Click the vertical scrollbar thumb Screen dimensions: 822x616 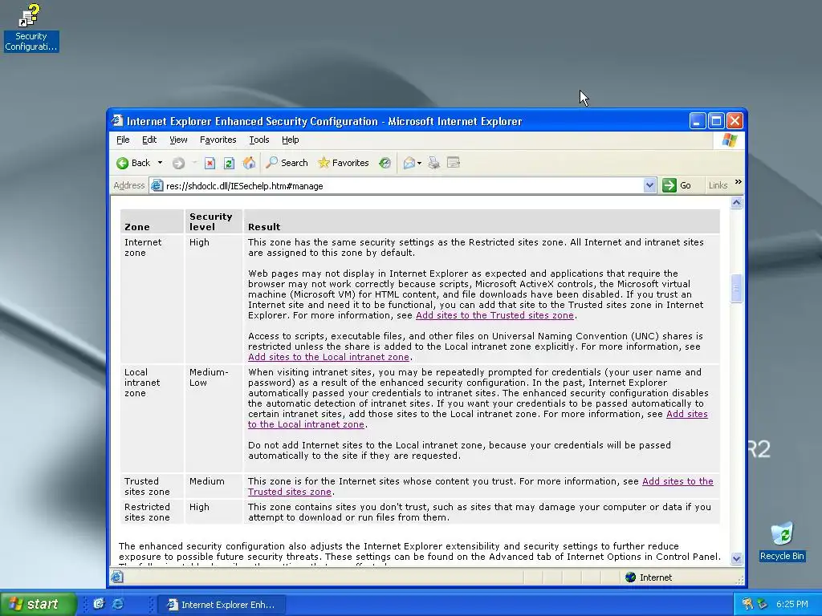(x=737, y=288)
